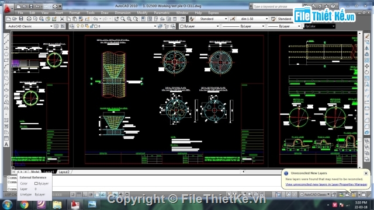
Task: Click the Save icon in Standard toolbar
Action: click(x=21, y=19)
